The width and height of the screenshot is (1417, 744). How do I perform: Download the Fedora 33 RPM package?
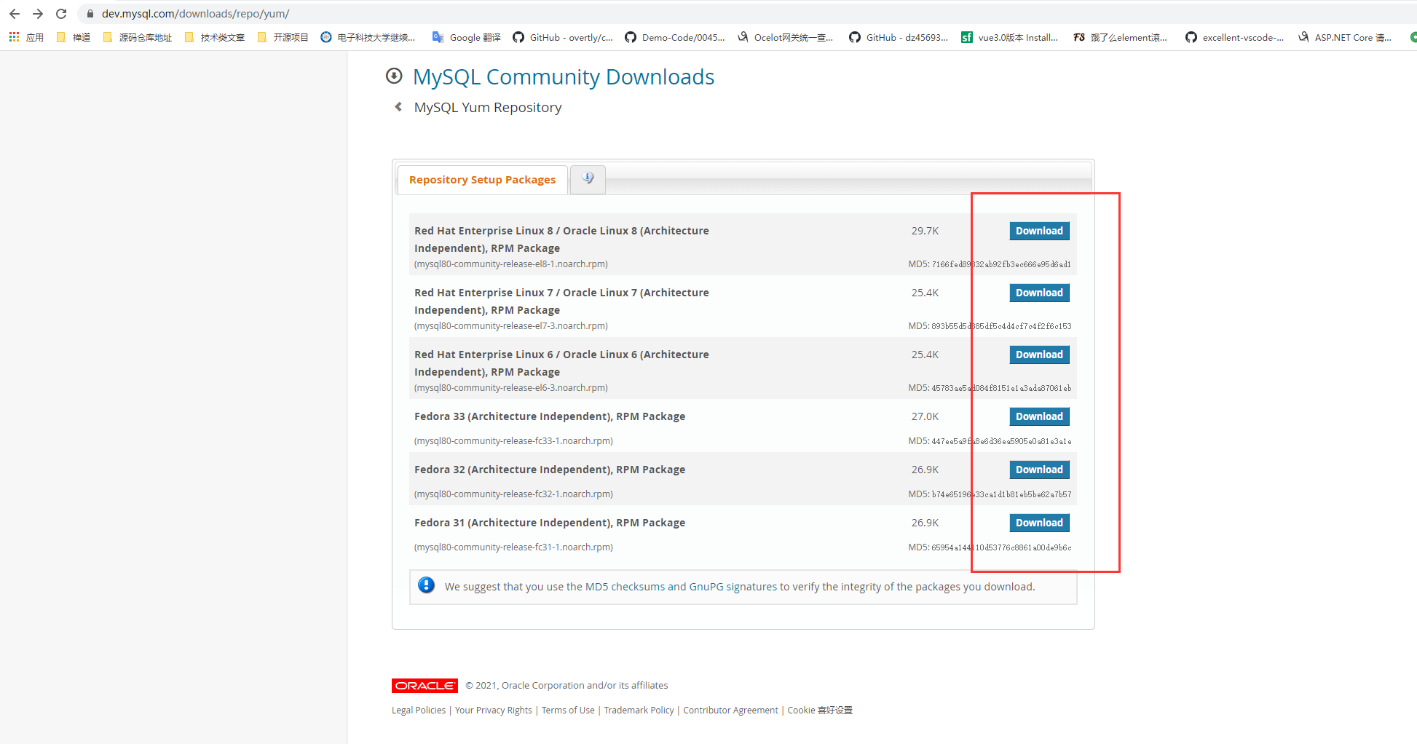(1039, 416)
